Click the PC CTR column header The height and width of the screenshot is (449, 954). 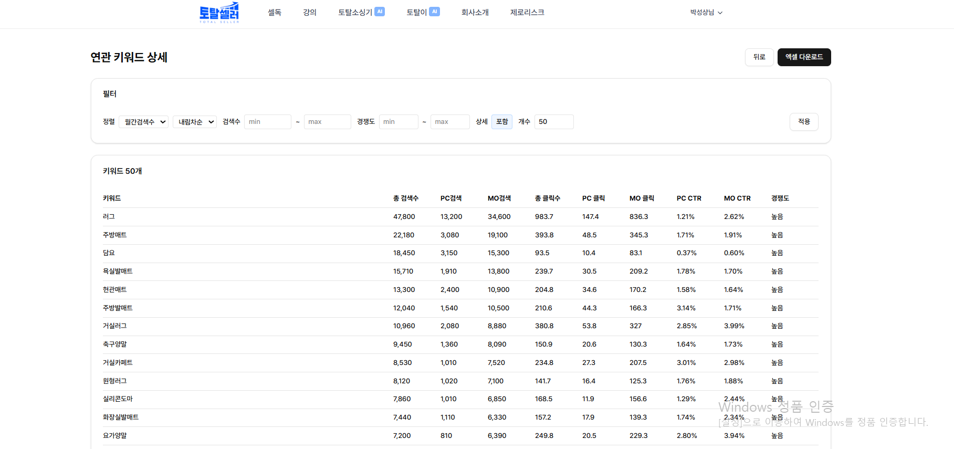tap(689, 199)
